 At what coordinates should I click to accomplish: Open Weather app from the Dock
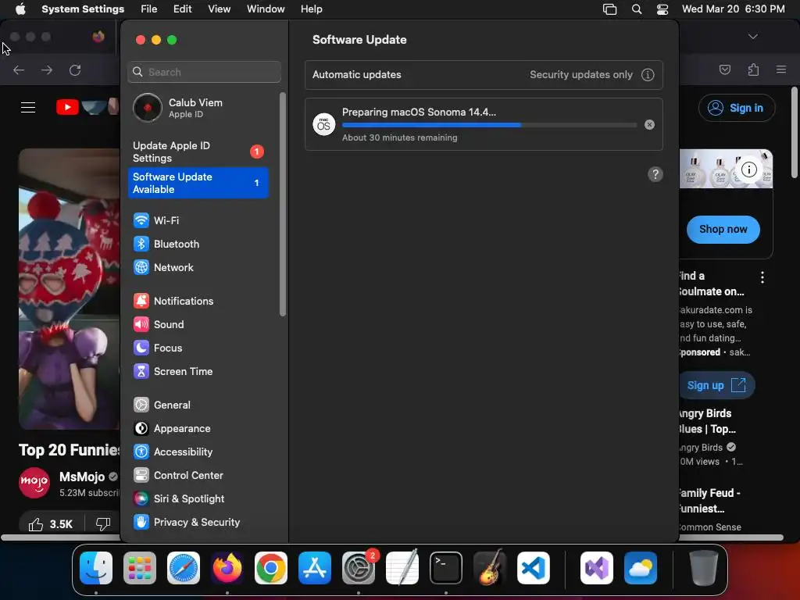641,568
